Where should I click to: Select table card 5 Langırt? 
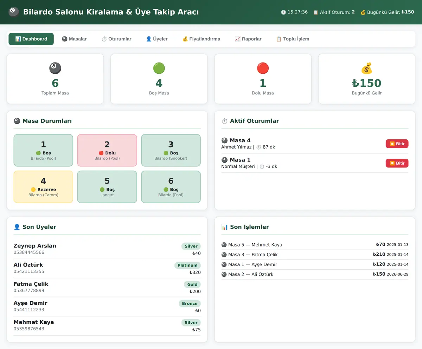point(107,187)
